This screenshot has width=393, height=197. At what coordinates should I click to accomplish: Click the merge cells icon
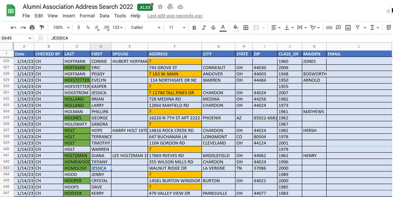tap(256, 28)
